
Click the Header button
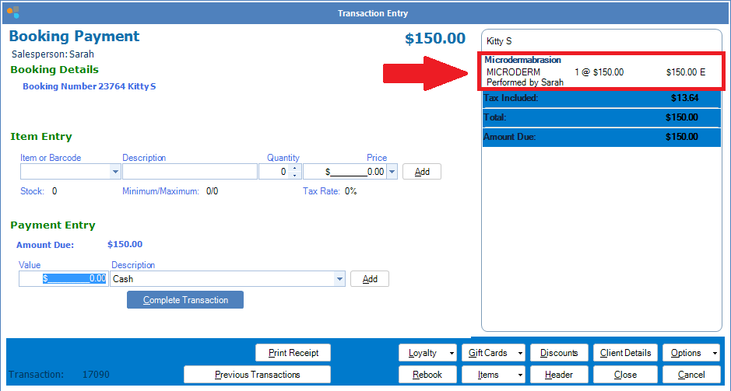559,375
